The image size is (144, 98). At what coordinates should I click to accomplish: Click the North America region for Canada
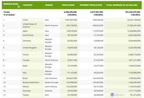[x=51, y=60]
